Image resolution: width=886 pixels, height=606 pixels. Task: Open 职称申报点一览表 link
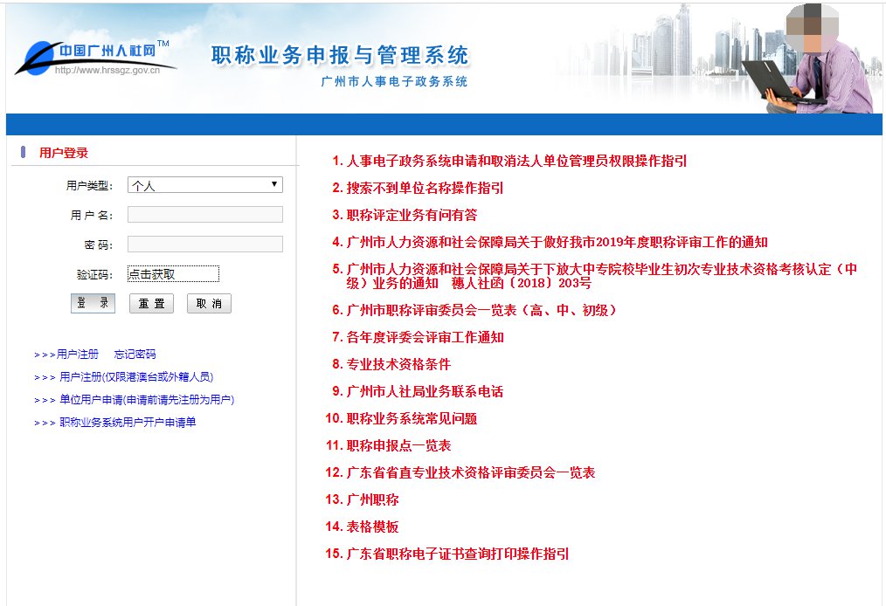pos(399,445)
